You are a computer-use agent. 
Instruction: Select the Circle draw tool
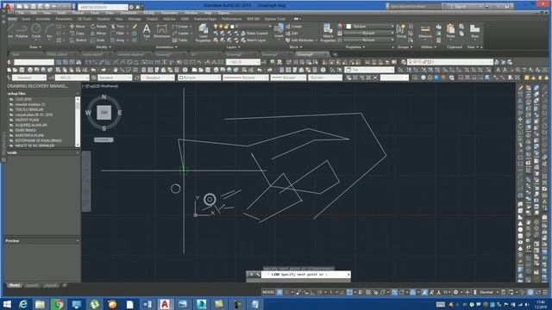[x=36, y=31]
